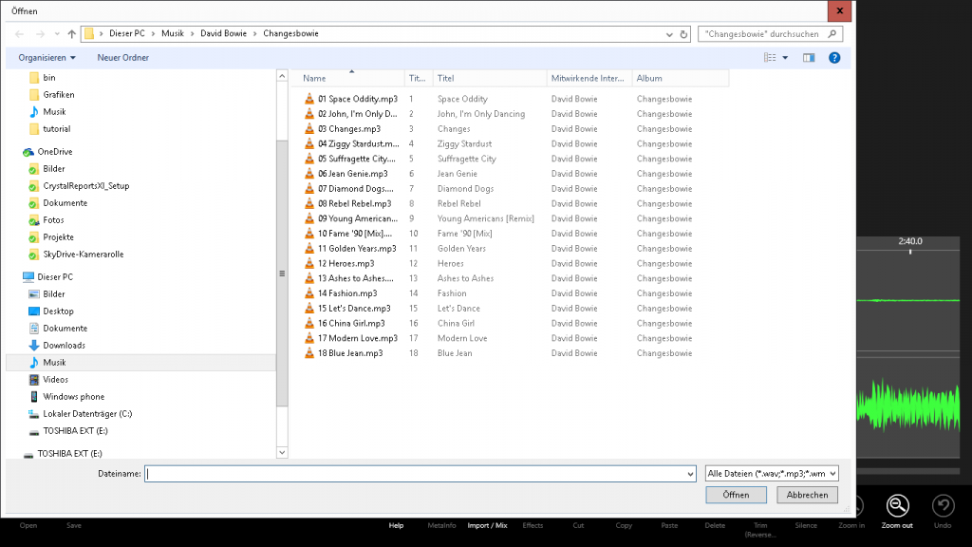This screenshot has height=547, width=972.
Task: Open the Effects tool
Action: pos(533,525)
